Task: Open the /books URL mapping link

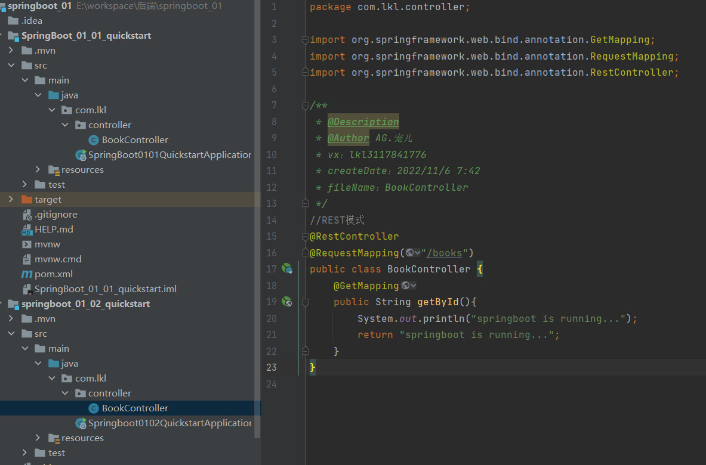Action: point(445,253)
